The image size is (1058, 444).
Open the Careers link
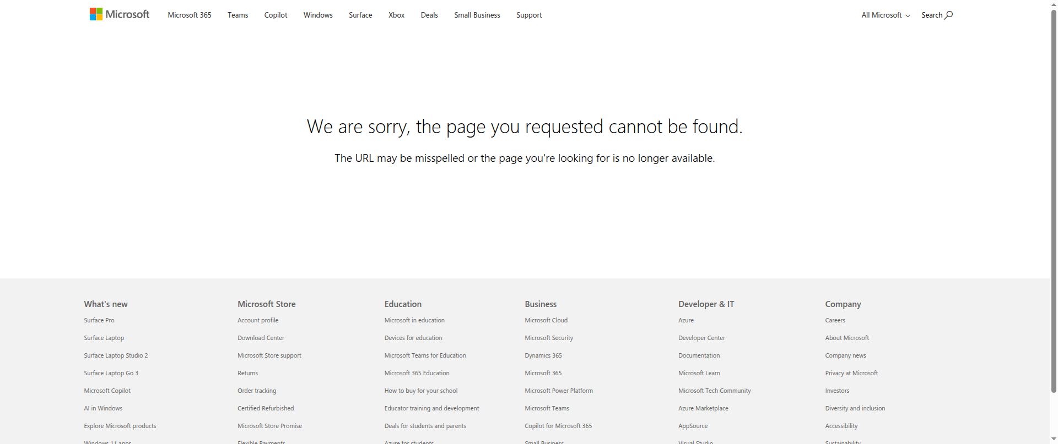[835, 320]
